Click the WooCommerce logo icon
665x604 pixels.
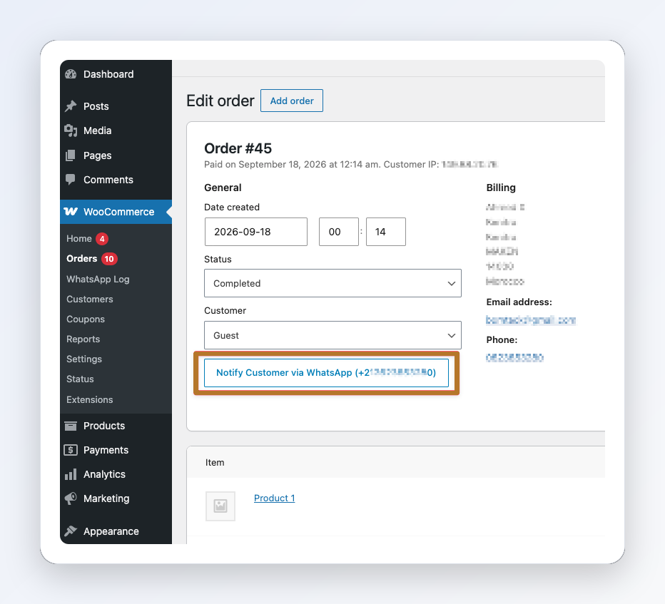point(71,212)
